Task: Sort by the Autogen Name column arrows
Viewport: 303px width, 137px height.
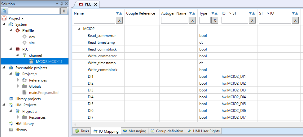Action: click(192, 13)
